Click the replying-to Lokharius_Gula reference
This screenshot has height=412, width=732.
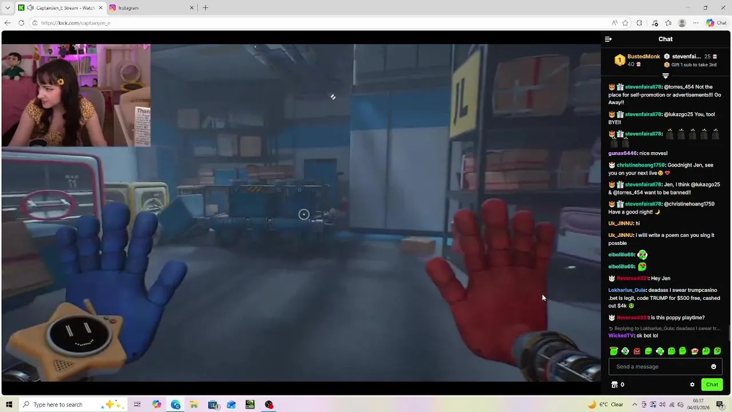click(x=664, y=328)
